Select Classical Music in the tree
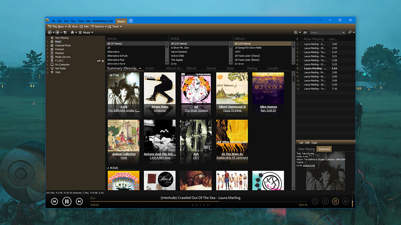 tap(63, 45)
